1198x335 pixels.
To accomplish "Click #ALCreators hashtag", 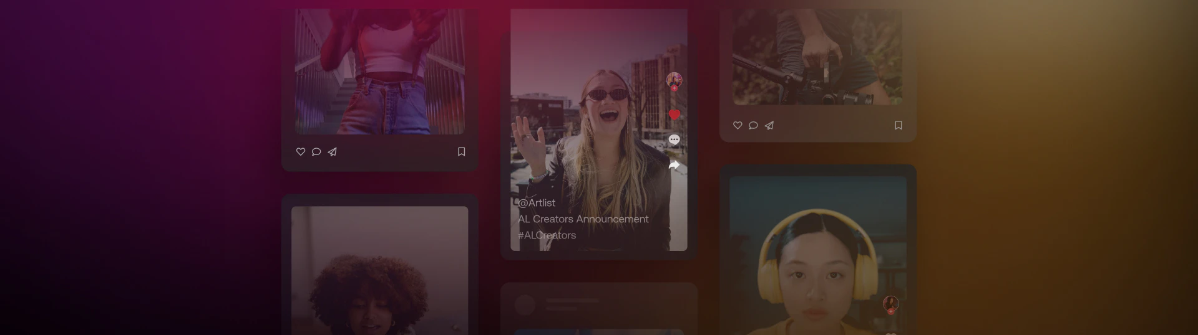I will [x=547, y=235].
